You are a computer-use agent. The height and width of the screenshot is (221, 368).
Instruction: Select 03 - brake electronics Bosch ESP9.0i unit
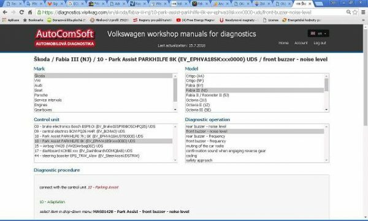pyautogui.click(x=103, y=127)
